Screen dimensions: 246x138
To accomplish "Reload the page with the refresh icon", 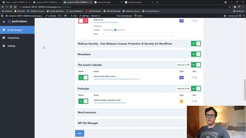I will click(x=11, y=7).
